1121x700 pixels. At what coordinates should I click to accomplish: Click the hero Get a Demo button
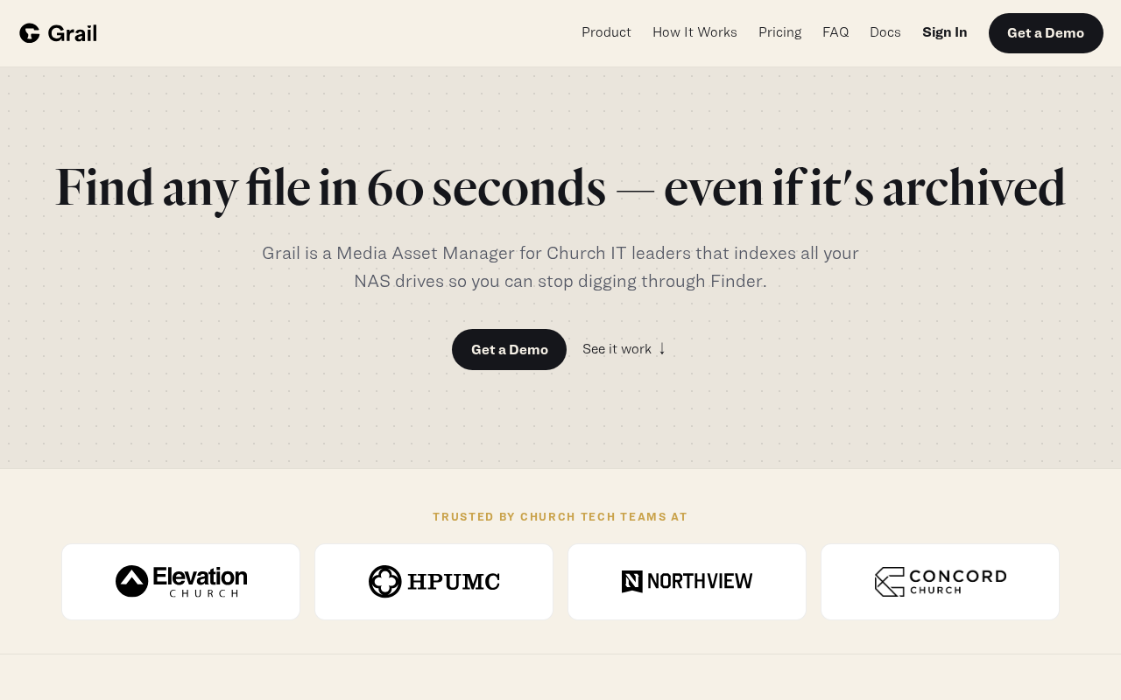(509, 349)
